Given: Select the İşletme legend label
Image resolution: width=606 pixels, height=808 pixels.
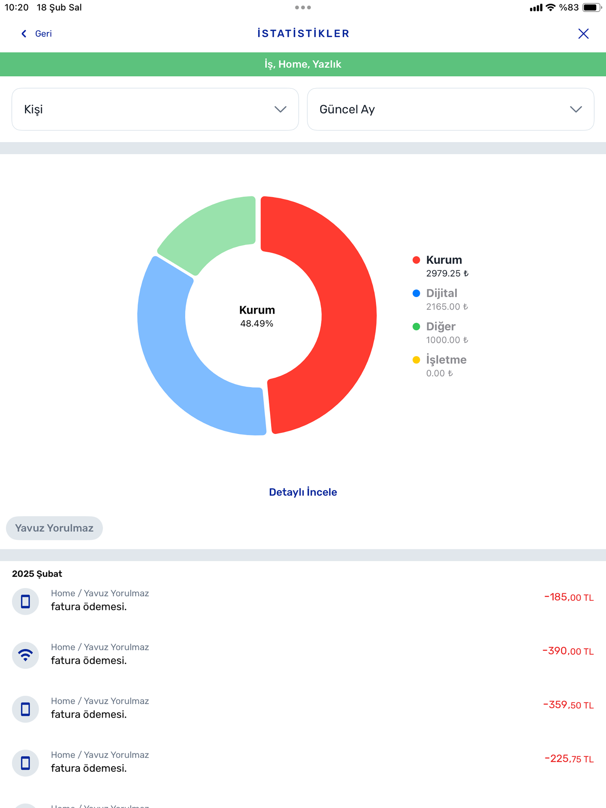Looking at the screenshot, I should [446, 360].
